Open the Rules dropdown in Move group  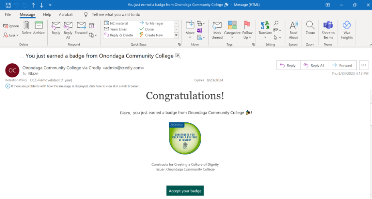click(201, 24)
